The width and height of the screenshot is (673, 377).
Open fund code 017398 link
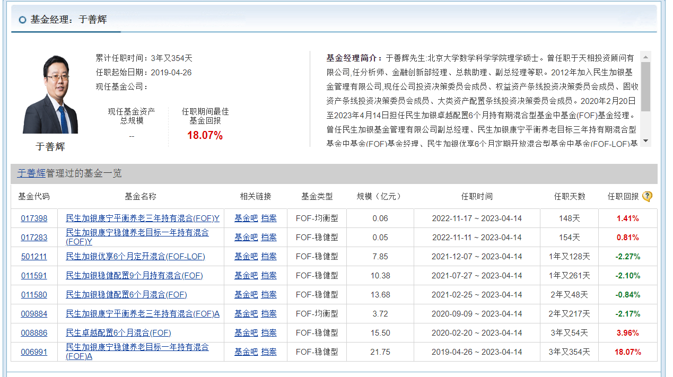tap(34, 218)
